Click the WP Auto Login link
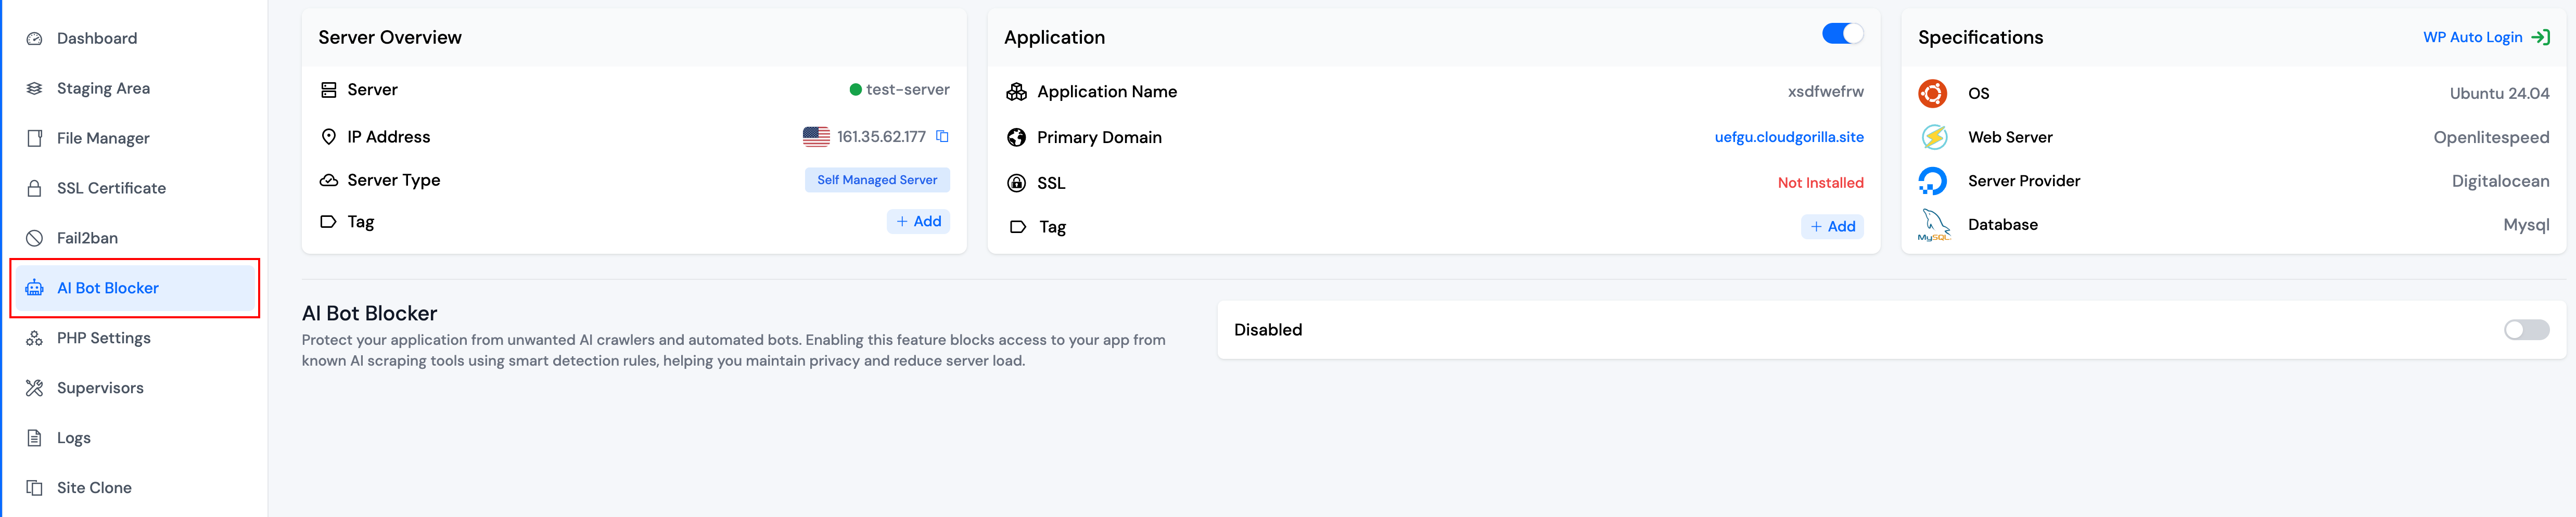Image resolution: width=2576 pixels, height=517 pixels. click(2472, 37)
